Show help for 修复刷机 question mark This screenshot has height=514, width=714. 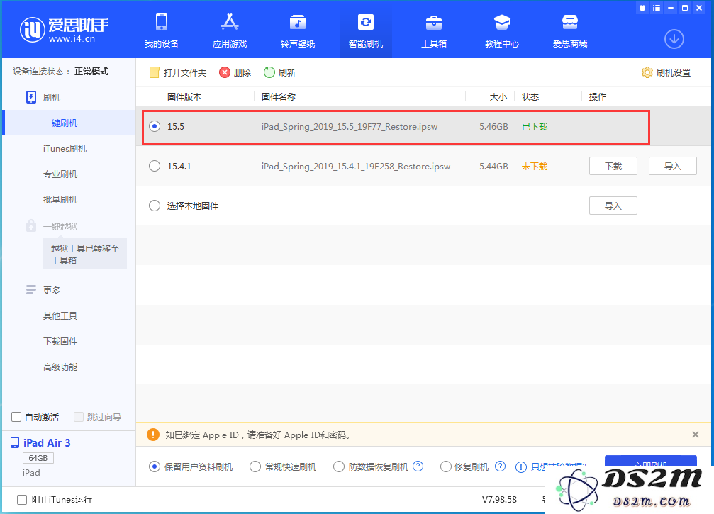coord(500,466)
